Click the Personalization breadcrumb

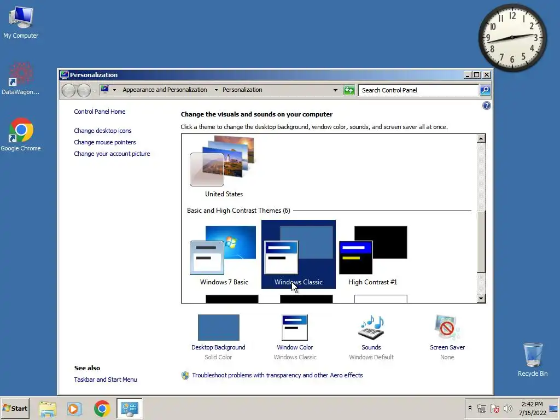click(242, 90)
